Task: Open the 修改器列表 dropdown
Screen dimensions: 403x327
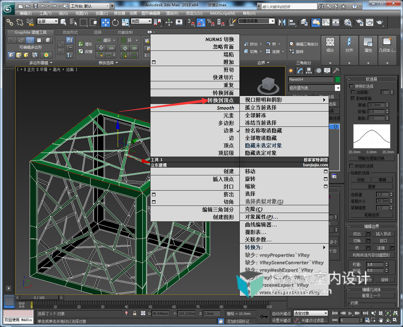Action: click(314, 88)
